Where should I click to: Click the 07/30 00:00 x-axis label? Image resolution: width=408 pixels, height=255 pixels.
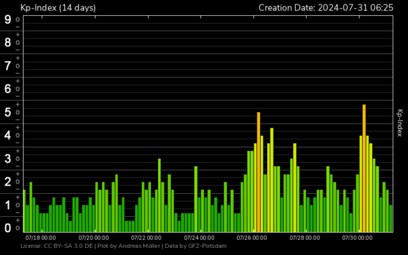tap(358, 237)
